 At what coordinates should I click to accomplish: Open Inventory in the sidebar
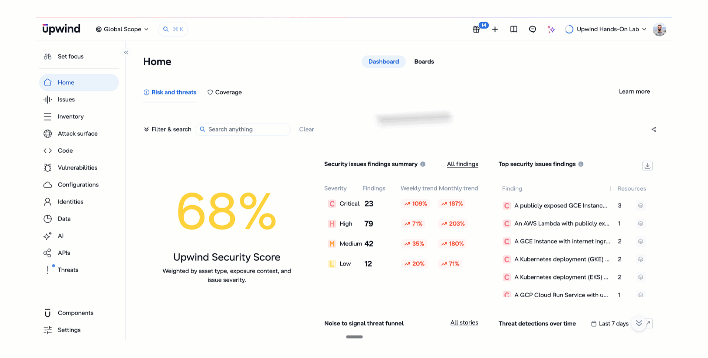pyautogui.click(x=79, y=117)
